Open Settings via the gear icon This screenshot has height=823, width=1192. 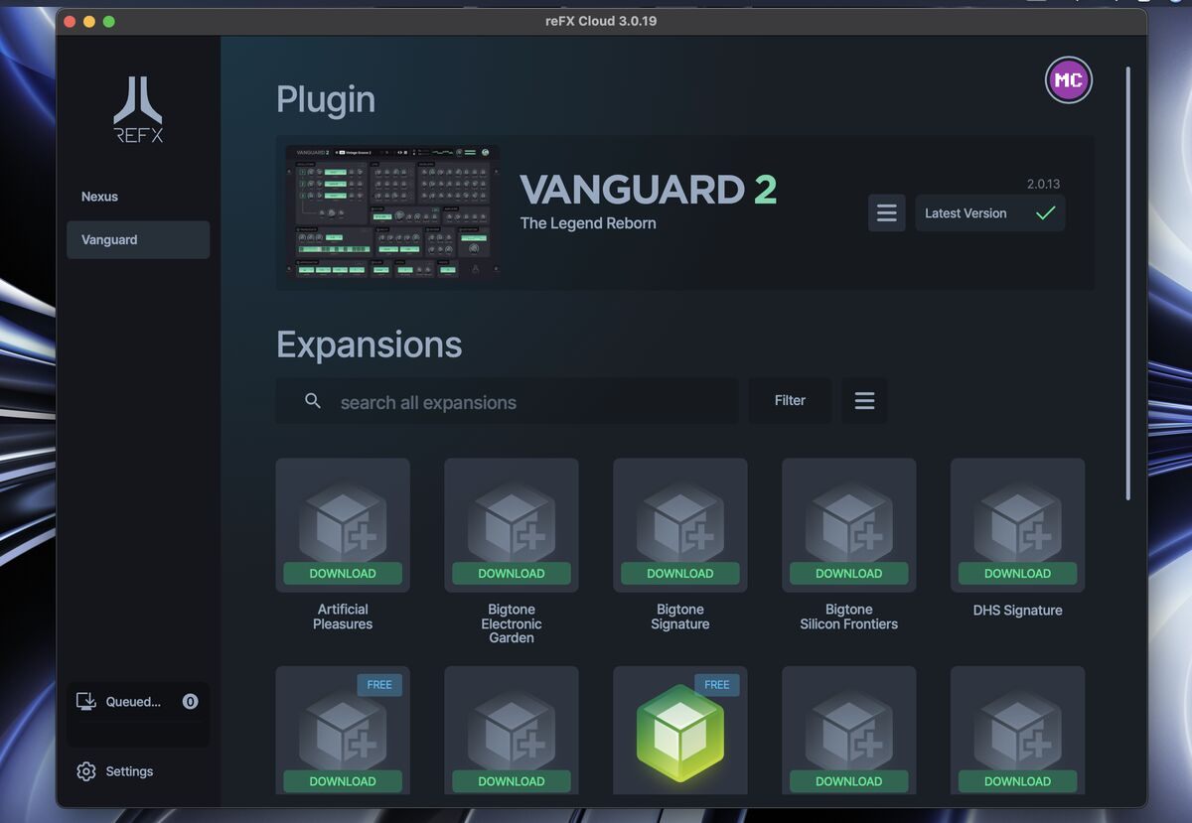[x=86, y=771]
